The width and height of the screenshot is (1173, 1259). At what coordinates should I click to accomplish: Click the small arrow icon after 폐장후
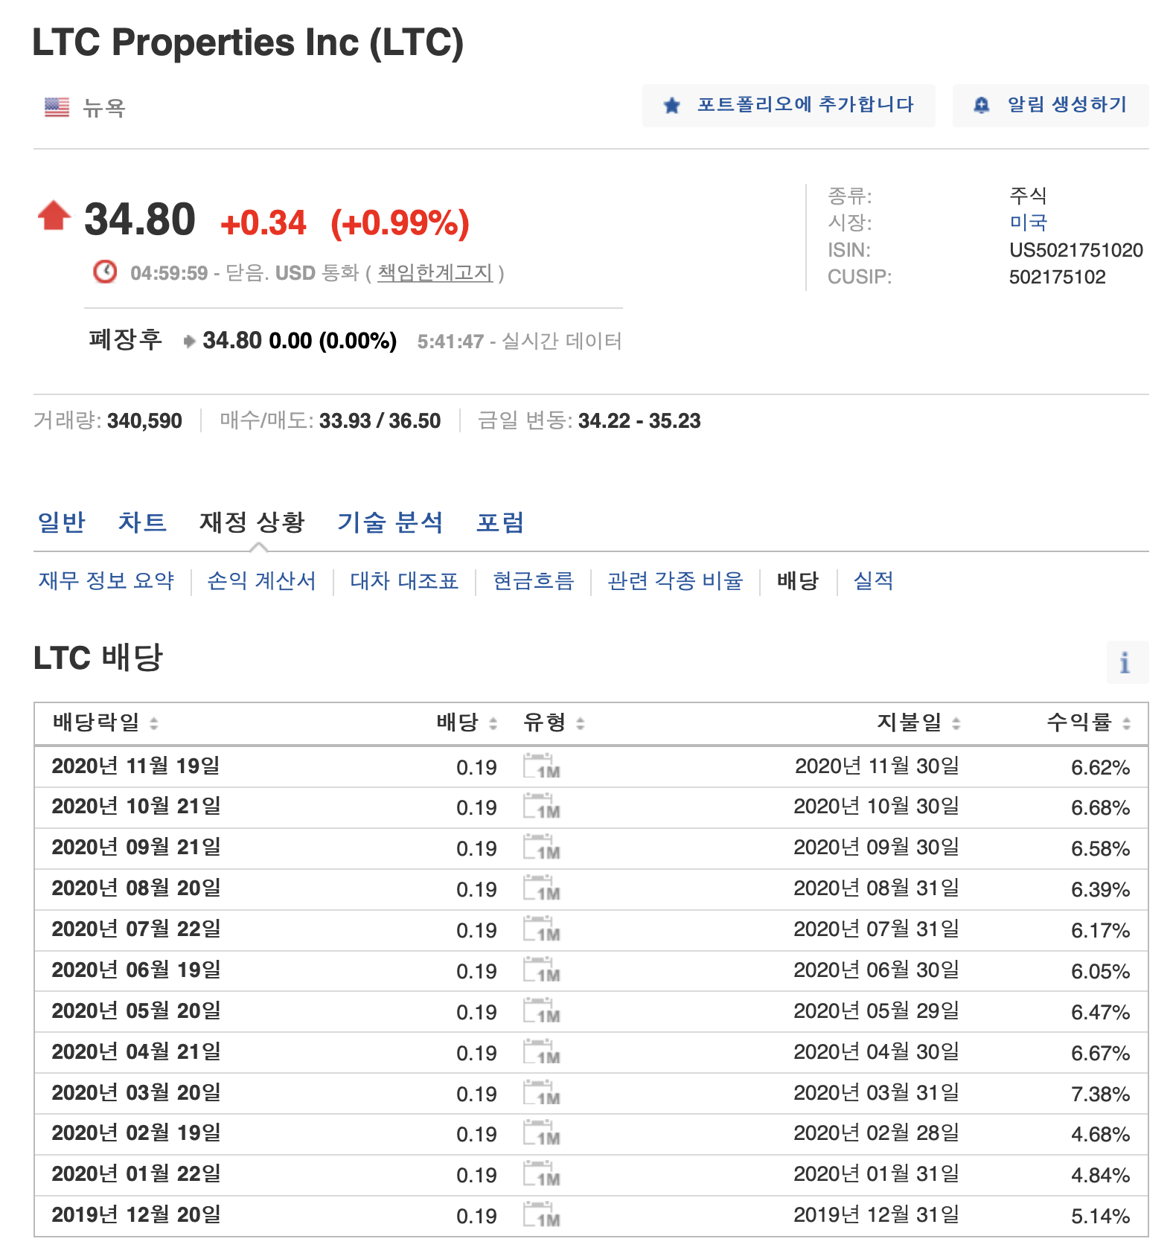tap(189, 341)
